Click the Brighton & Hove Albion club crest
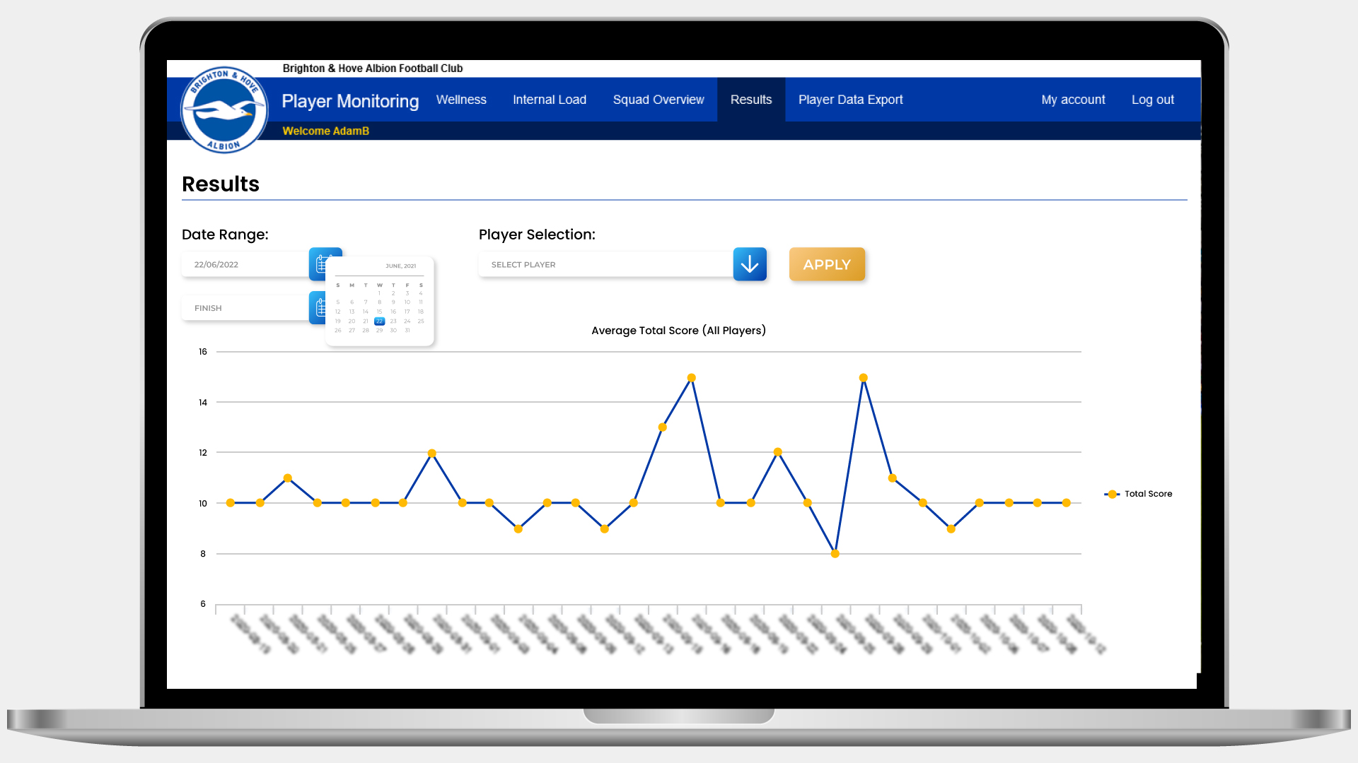Screen dimensions: 1358x763 [x=224, y=110]
